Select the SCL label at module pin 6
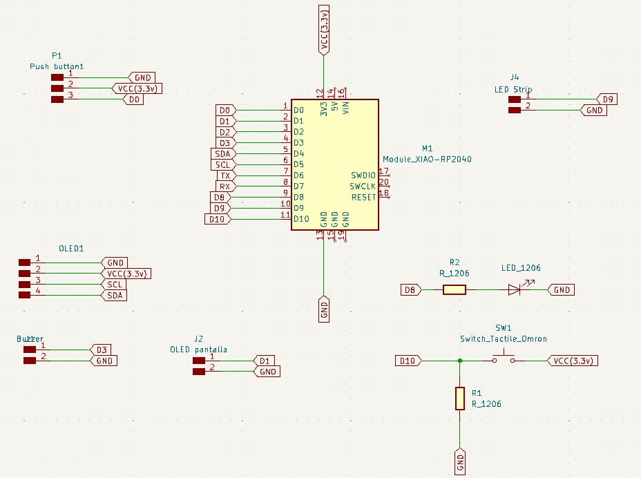This screenshot has height=478, width=641. point(223,165)
